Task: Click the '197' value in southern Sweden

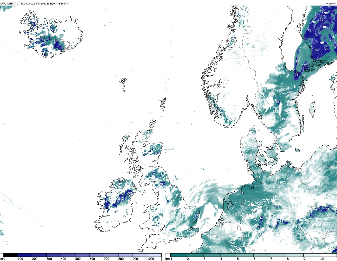Action: pyautogui.click(x=284, y=119)
